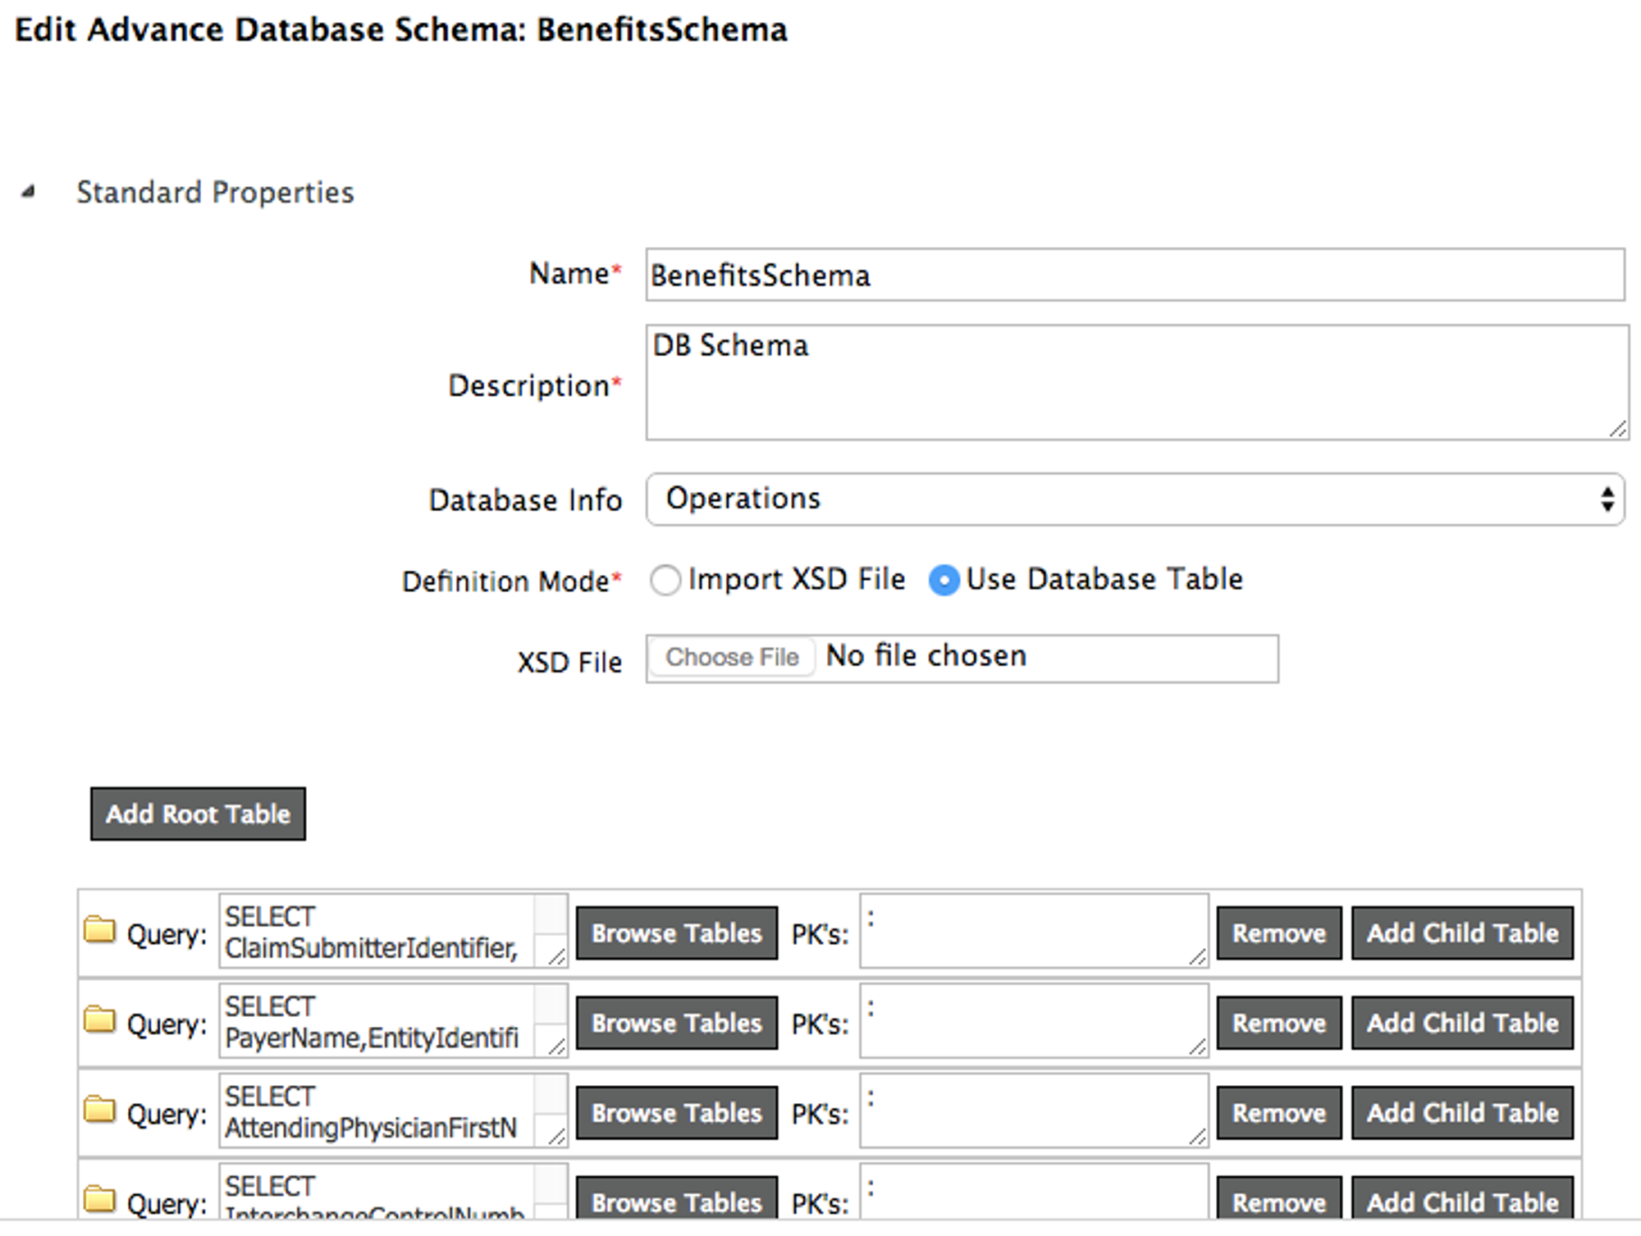Select the Use Database Table radio option

[944, 581]
